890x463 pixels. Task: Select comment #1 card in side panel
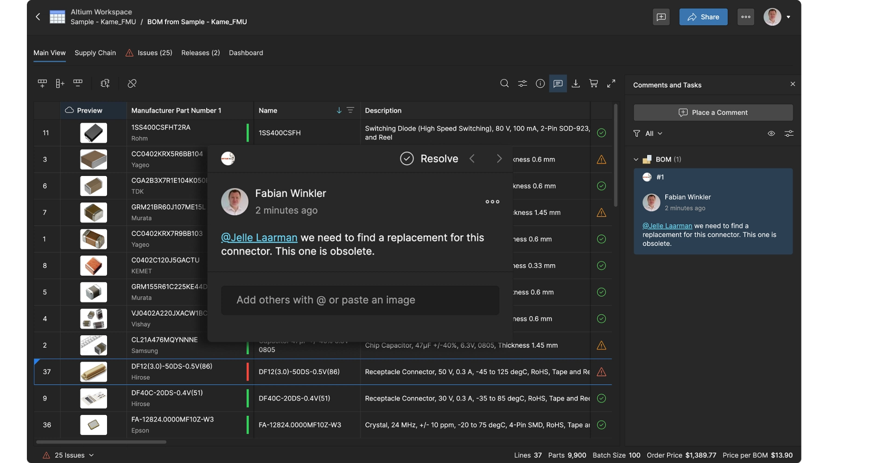click(713, 211)
